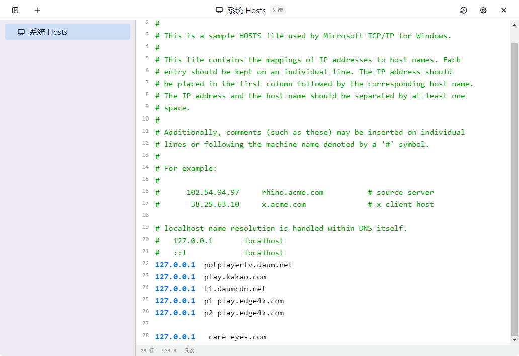Open the settings gear icon

point(483,10)
